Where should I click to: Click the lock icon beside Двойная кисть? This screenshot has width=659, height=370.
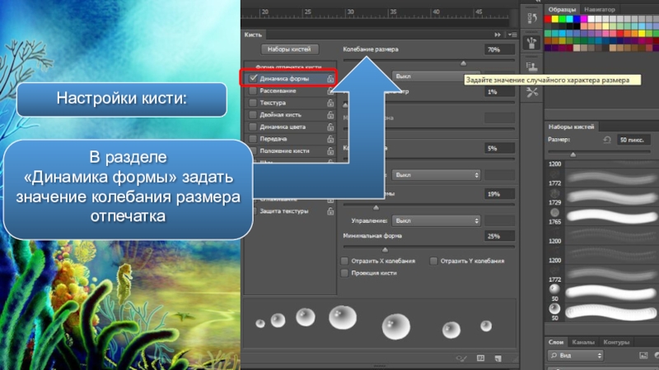pos(330,115)
